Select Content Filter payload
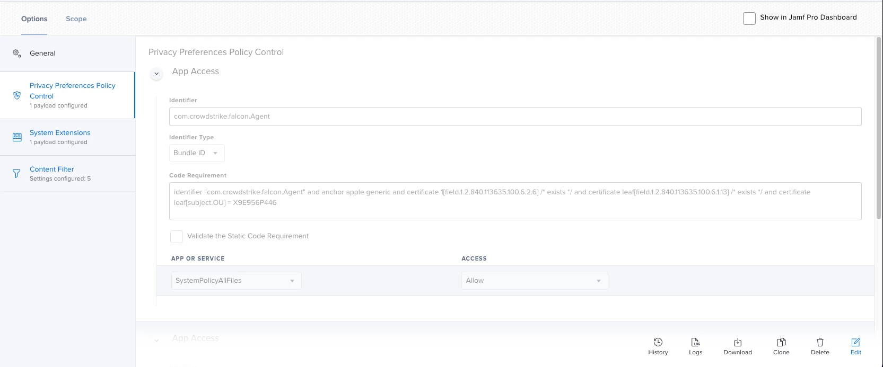The height and width of the screenshot is (367, 883). coord(67,174)
